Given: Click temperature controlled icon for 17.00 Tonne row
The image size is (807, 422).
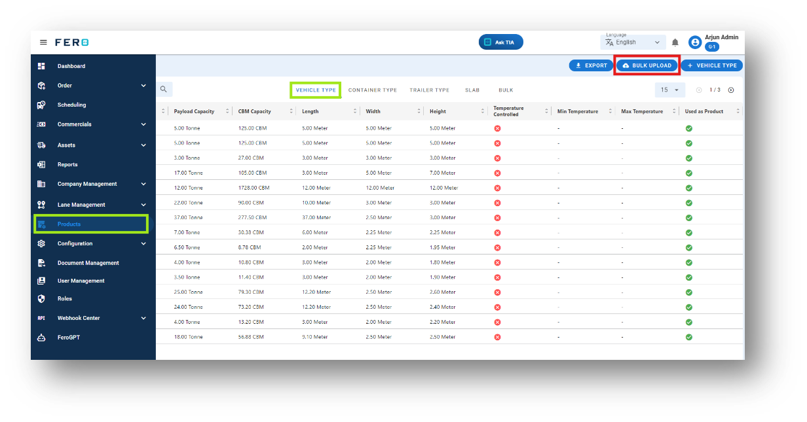Looking at the screenshot, I should click(x=497, y=173).
